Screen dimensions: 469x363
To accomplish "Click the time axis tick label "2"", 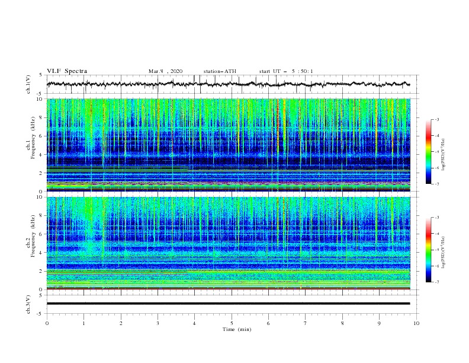I will coord(121,323).
